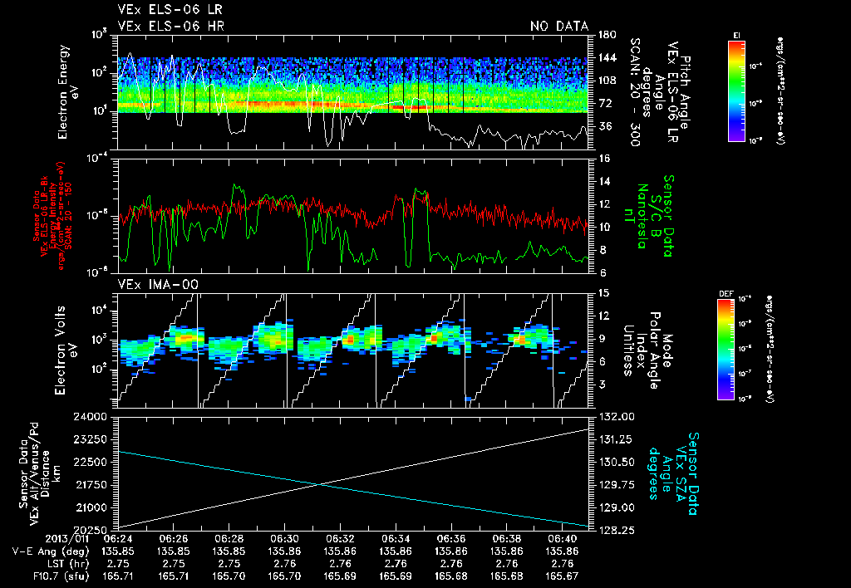The image size is (851, 588).
Task: Click the red 'Energy Intensity' axis label
Action: [52, 216]
